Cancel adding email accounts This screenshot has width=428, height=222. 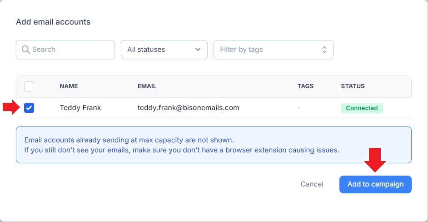pos(312,184)
